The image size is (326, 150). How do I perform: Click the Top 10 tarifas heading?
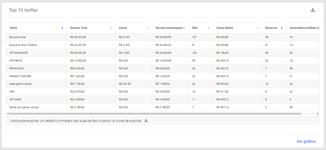pyautogui.click(x=23, y=10)
